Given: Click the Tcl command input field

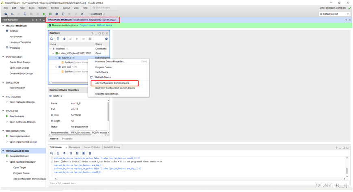Looking at the screenshot, I should (198, 183).
